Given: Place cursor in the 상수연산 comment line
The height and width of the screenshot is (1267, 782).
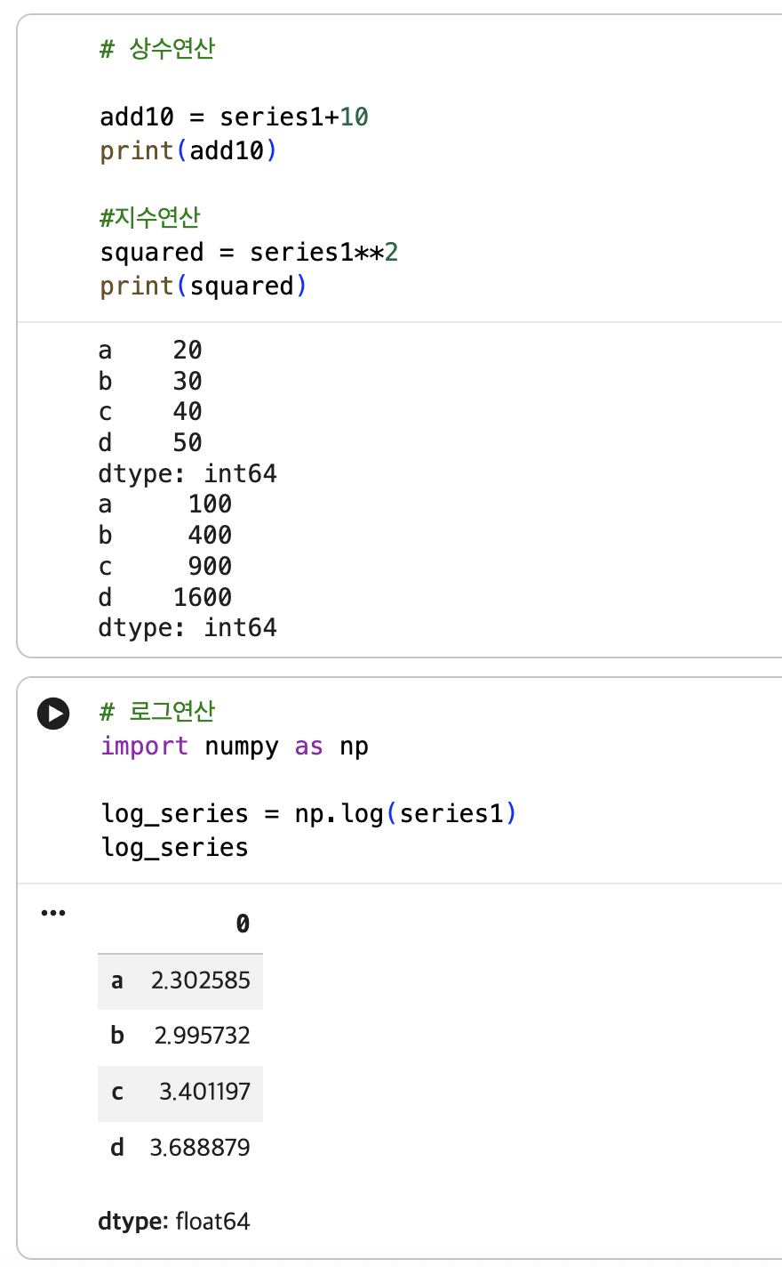Looking at the screenshot, I should tap(157, 48).
